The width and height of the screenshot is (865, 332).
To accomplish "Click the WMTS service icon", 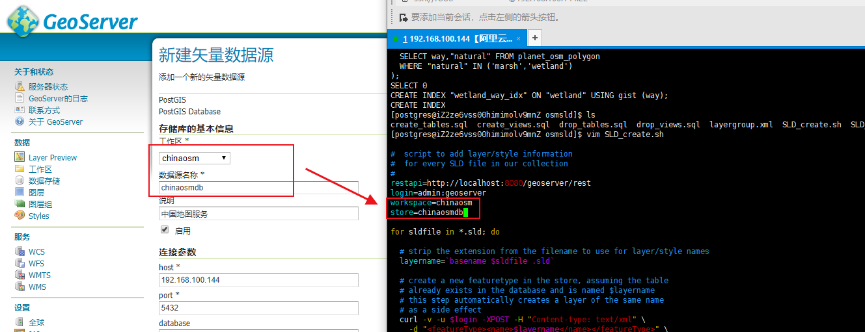I will pos(20,275).
